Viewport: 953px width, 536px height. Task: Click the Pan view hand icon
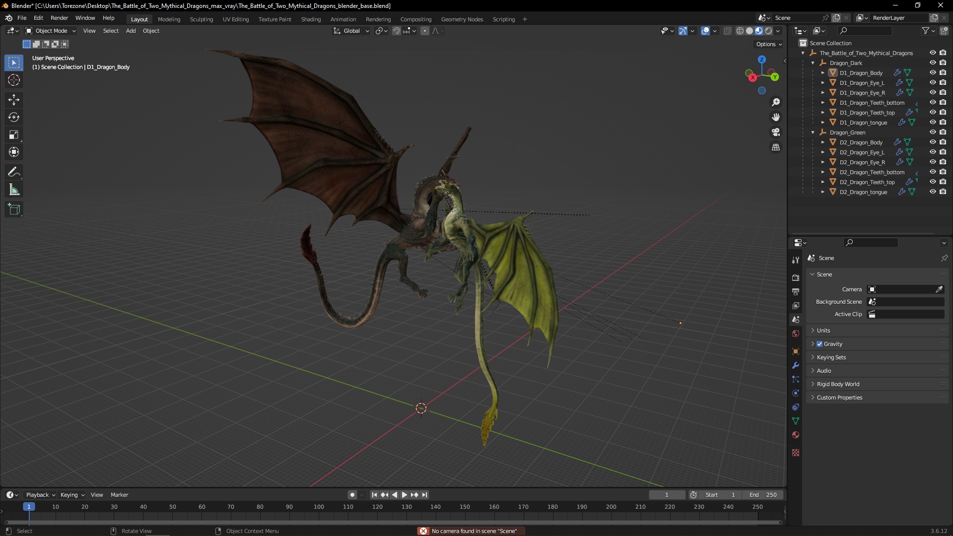[x=776, y=117]
